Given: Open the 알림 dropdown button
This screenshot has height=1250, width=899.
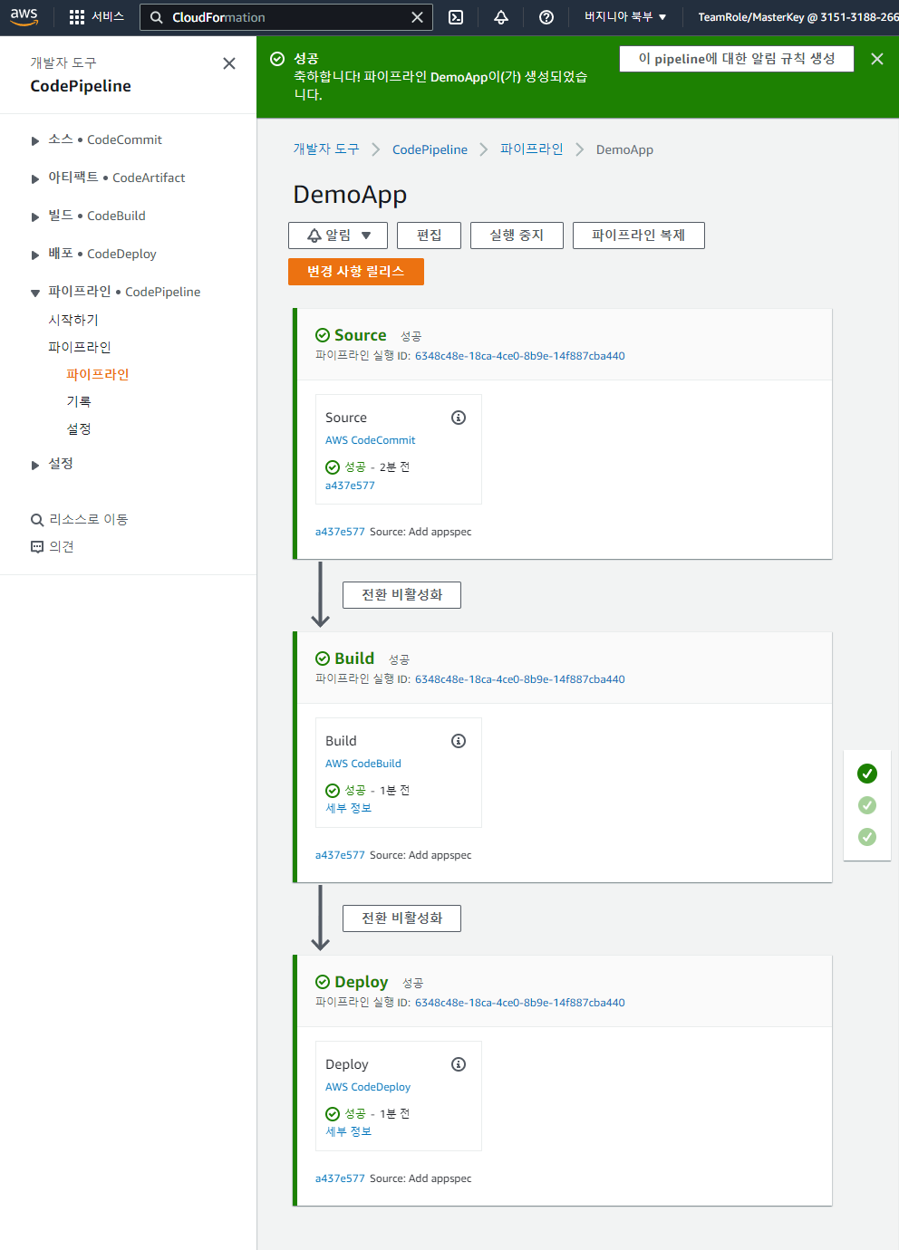Looking at the screenshot, I should tap(338, 236).
